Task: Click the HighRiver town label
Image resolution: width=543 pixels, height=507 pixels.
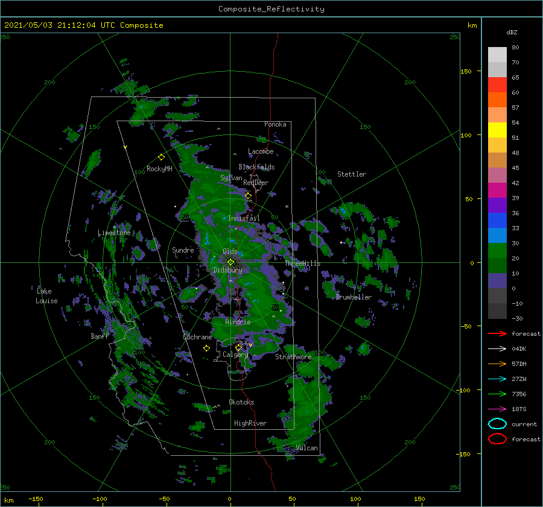Action: 250,423
